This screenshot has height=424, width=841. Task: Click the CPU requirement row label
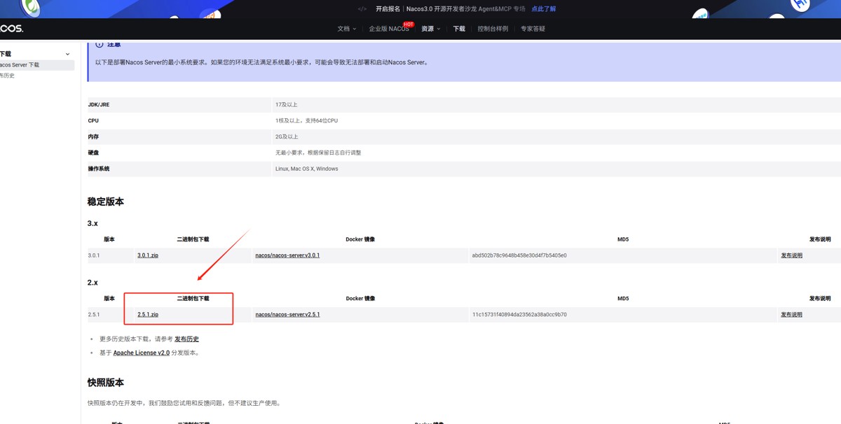(93, 121)
